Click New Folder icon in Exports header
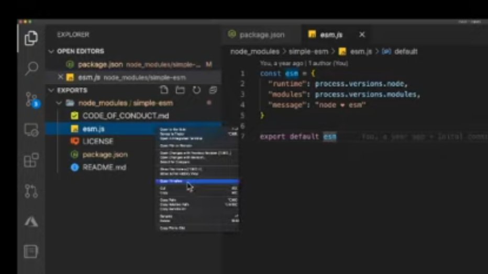 pyautogui.click(x=180, y=90)
